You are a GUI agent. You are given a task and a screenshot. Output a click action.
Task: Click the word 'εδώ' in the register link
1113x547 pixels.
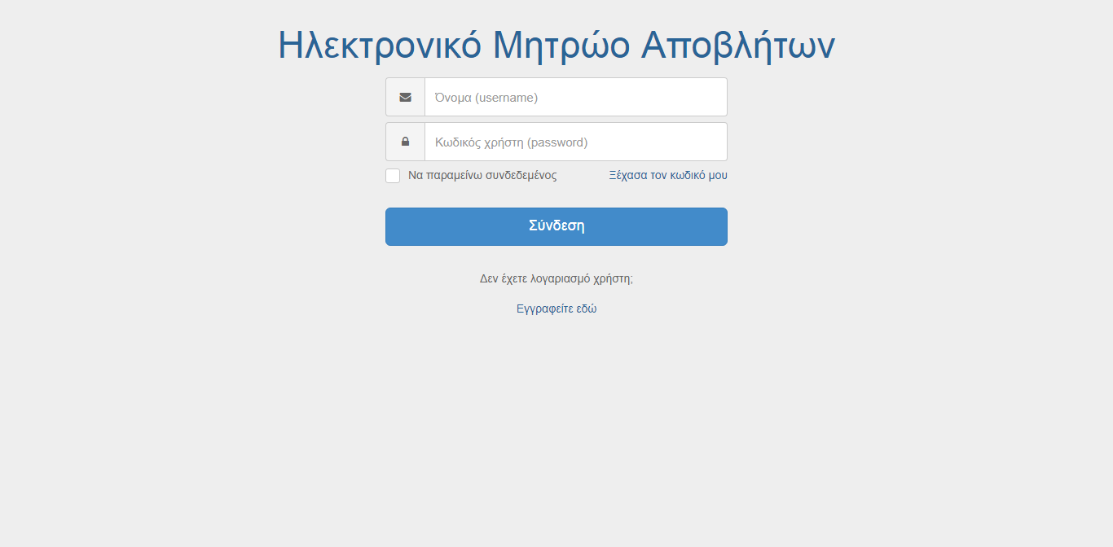click(x=587, y=309)
